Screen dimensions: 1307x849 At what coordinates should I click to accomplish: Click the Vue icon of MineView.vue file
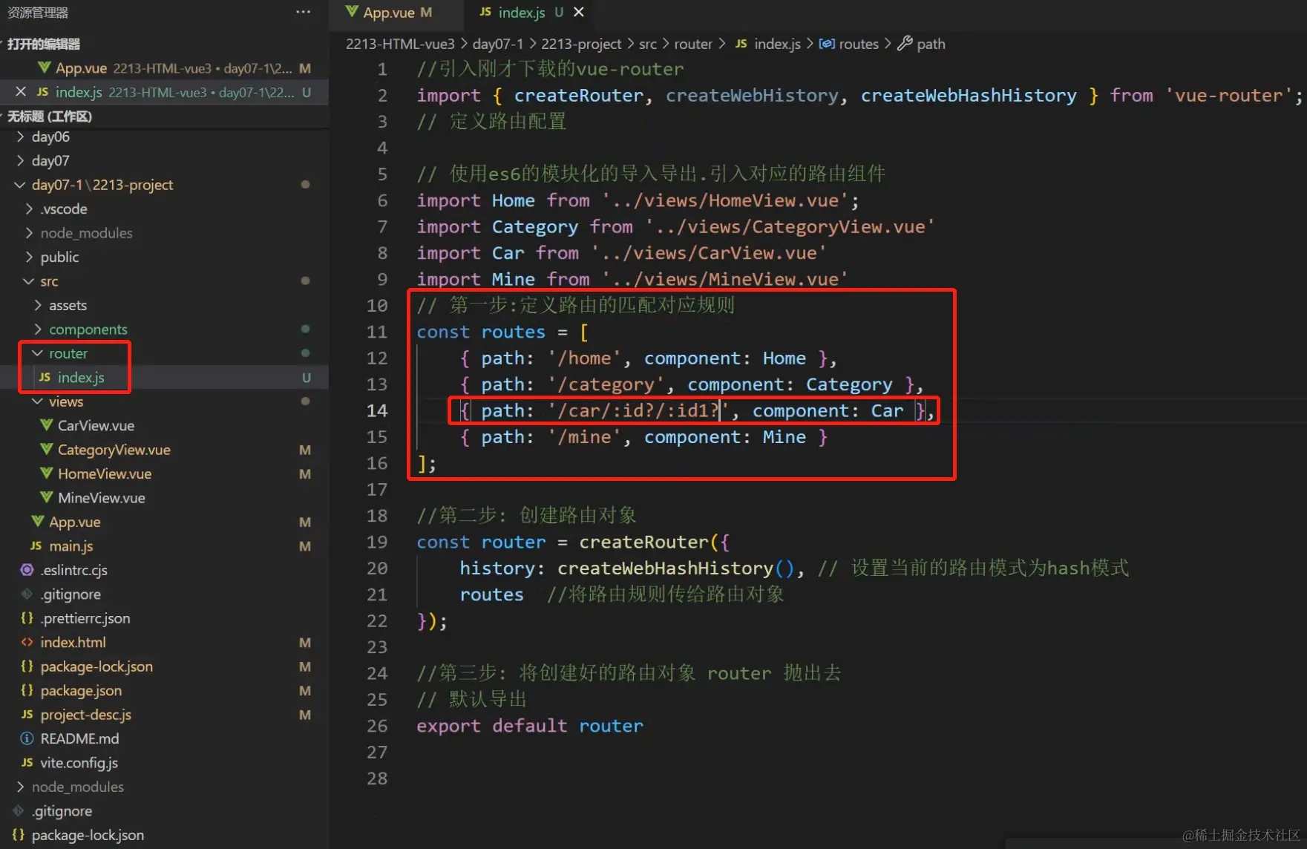point(46,497)
